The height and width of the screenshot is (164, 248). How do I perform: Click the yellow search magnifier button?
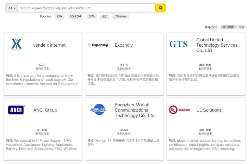[x=161, y=8]
